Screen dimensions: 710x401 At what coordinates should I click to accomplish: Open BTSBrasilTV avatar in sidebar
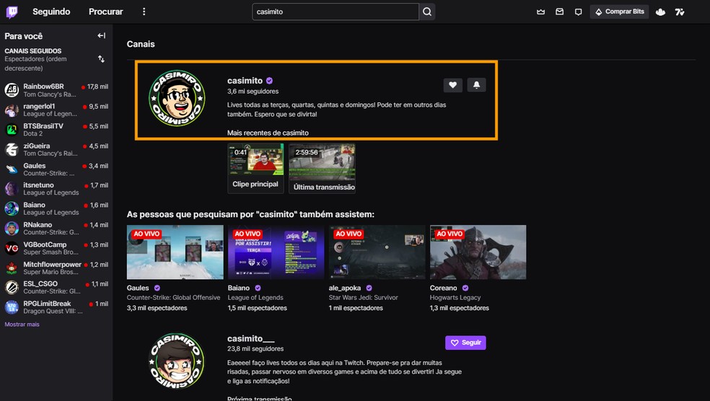[x=12, y=129]
